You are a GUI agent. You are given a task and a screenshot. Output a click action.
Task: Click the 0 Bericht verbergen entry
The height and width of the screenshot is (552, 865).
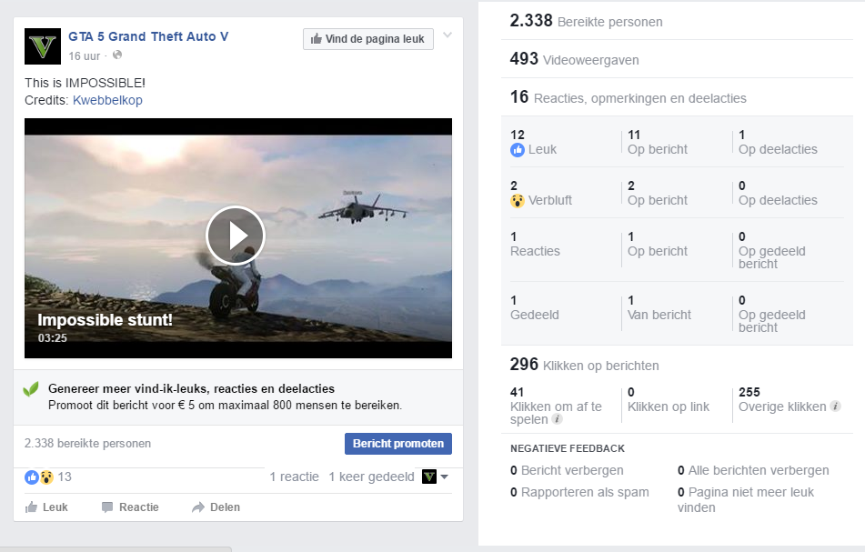(x=567, y=470)
